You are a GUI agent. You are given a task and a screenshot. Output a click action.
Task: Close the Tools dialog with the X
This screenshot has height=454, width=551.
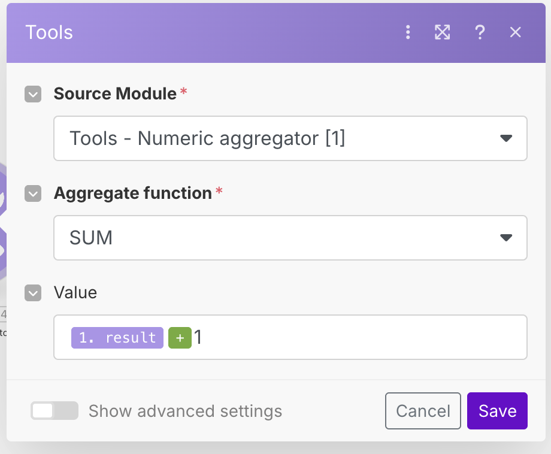point(515,32)
